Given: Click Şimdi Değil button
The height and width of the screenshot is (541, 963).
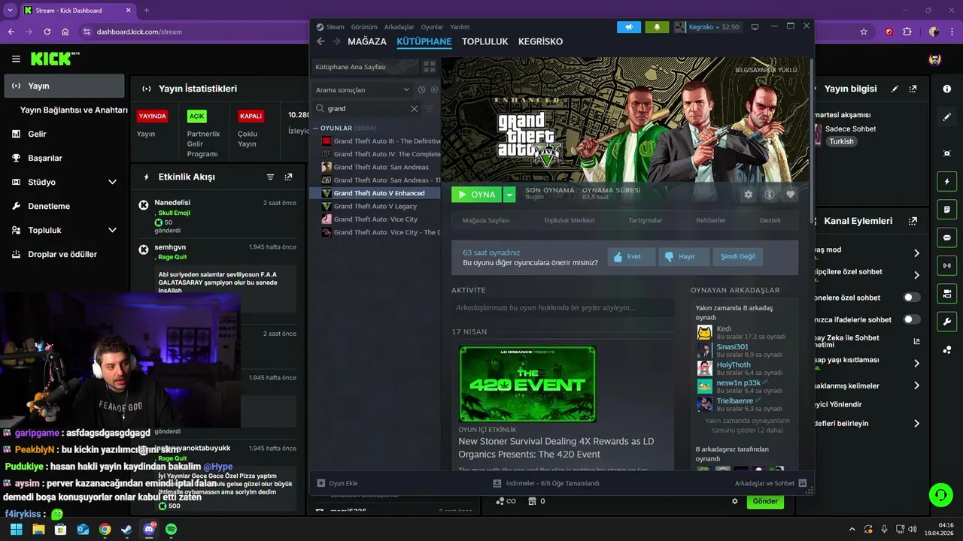Looking at the screenshot, I should [737, 256].
